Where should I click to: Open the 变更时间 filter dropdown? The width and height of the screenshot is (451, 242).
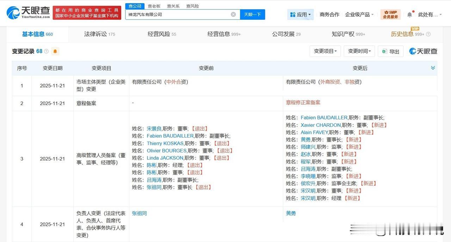[359, 51]
